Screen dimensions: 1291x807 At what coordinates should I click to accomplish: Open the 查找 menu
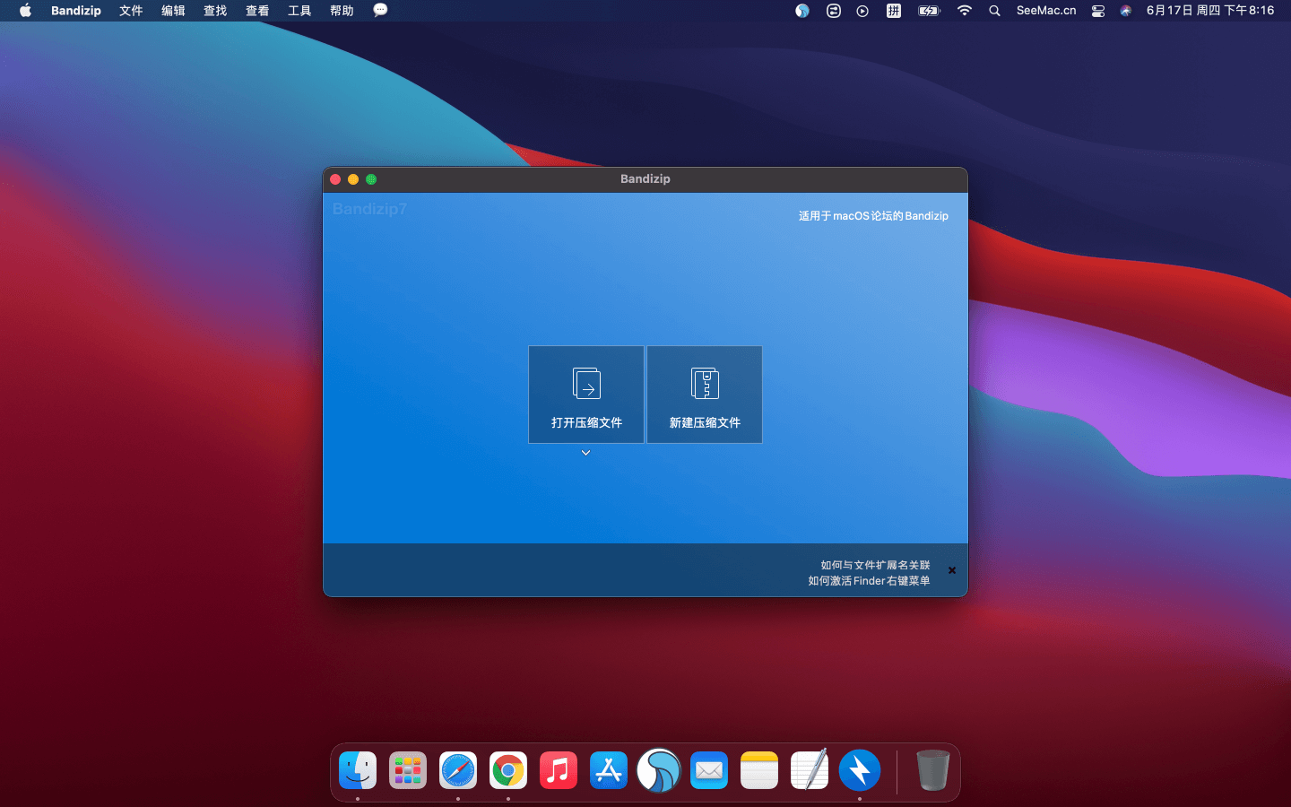click(x=215, y=11)
